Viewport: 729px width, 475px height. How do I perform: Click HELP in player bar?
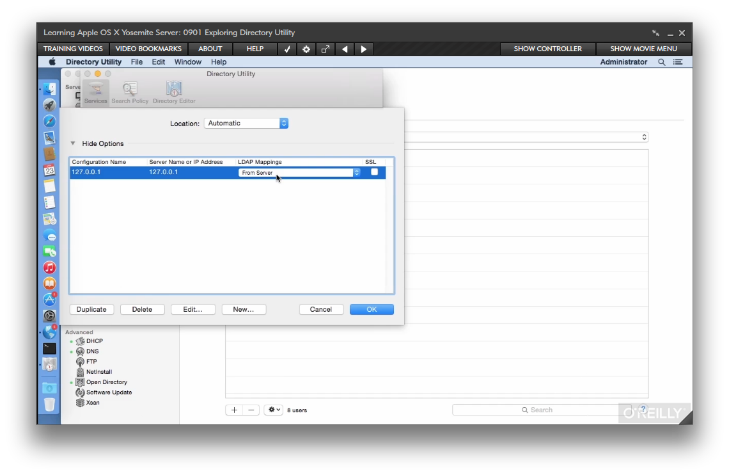point(255,49)
